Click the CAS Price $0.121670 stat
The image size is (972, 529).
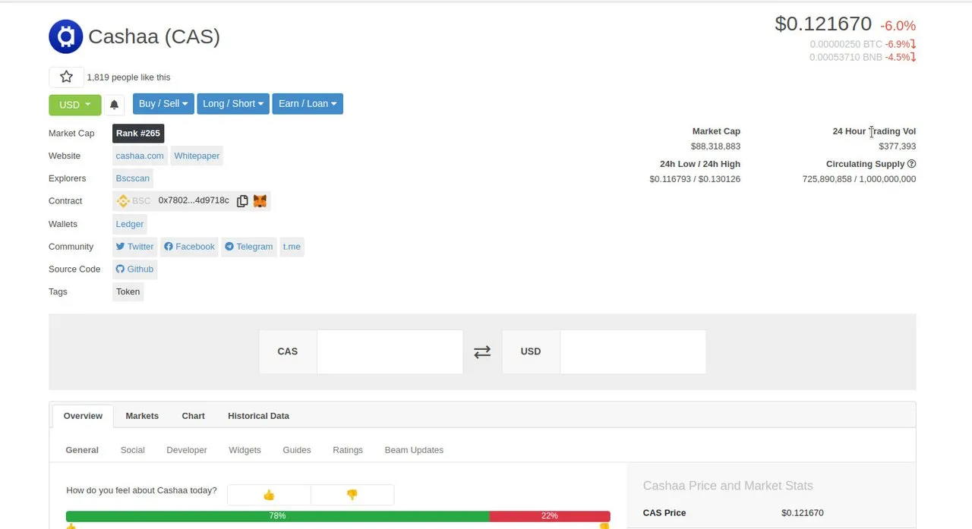pyautogui.click(x=803, y=513)
